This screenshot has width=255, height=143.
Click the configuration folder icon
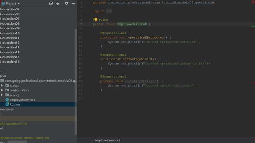click(7, 90)
